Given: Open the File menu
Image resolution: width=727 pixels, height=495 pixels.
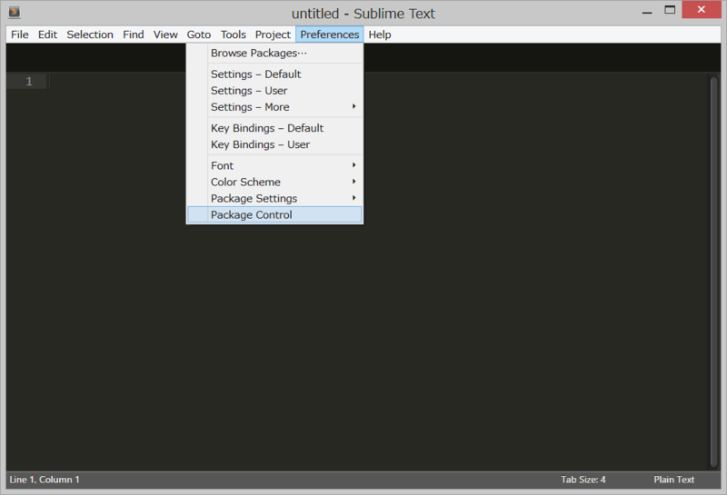Looking at the screenshot, I should [20, 35].
